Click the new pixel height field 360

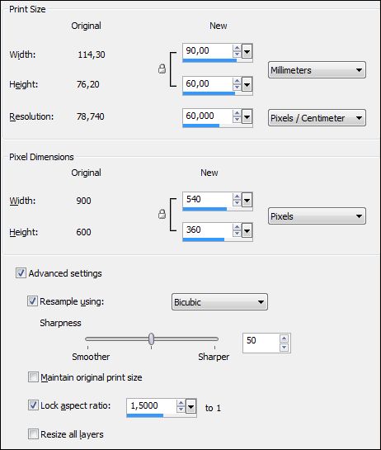(208, 230)
